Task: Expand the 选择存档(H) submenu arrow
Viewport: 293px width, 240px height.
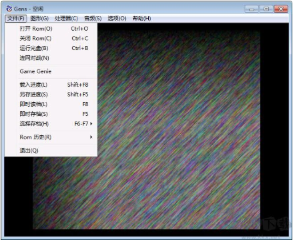Action: [91, 124]
